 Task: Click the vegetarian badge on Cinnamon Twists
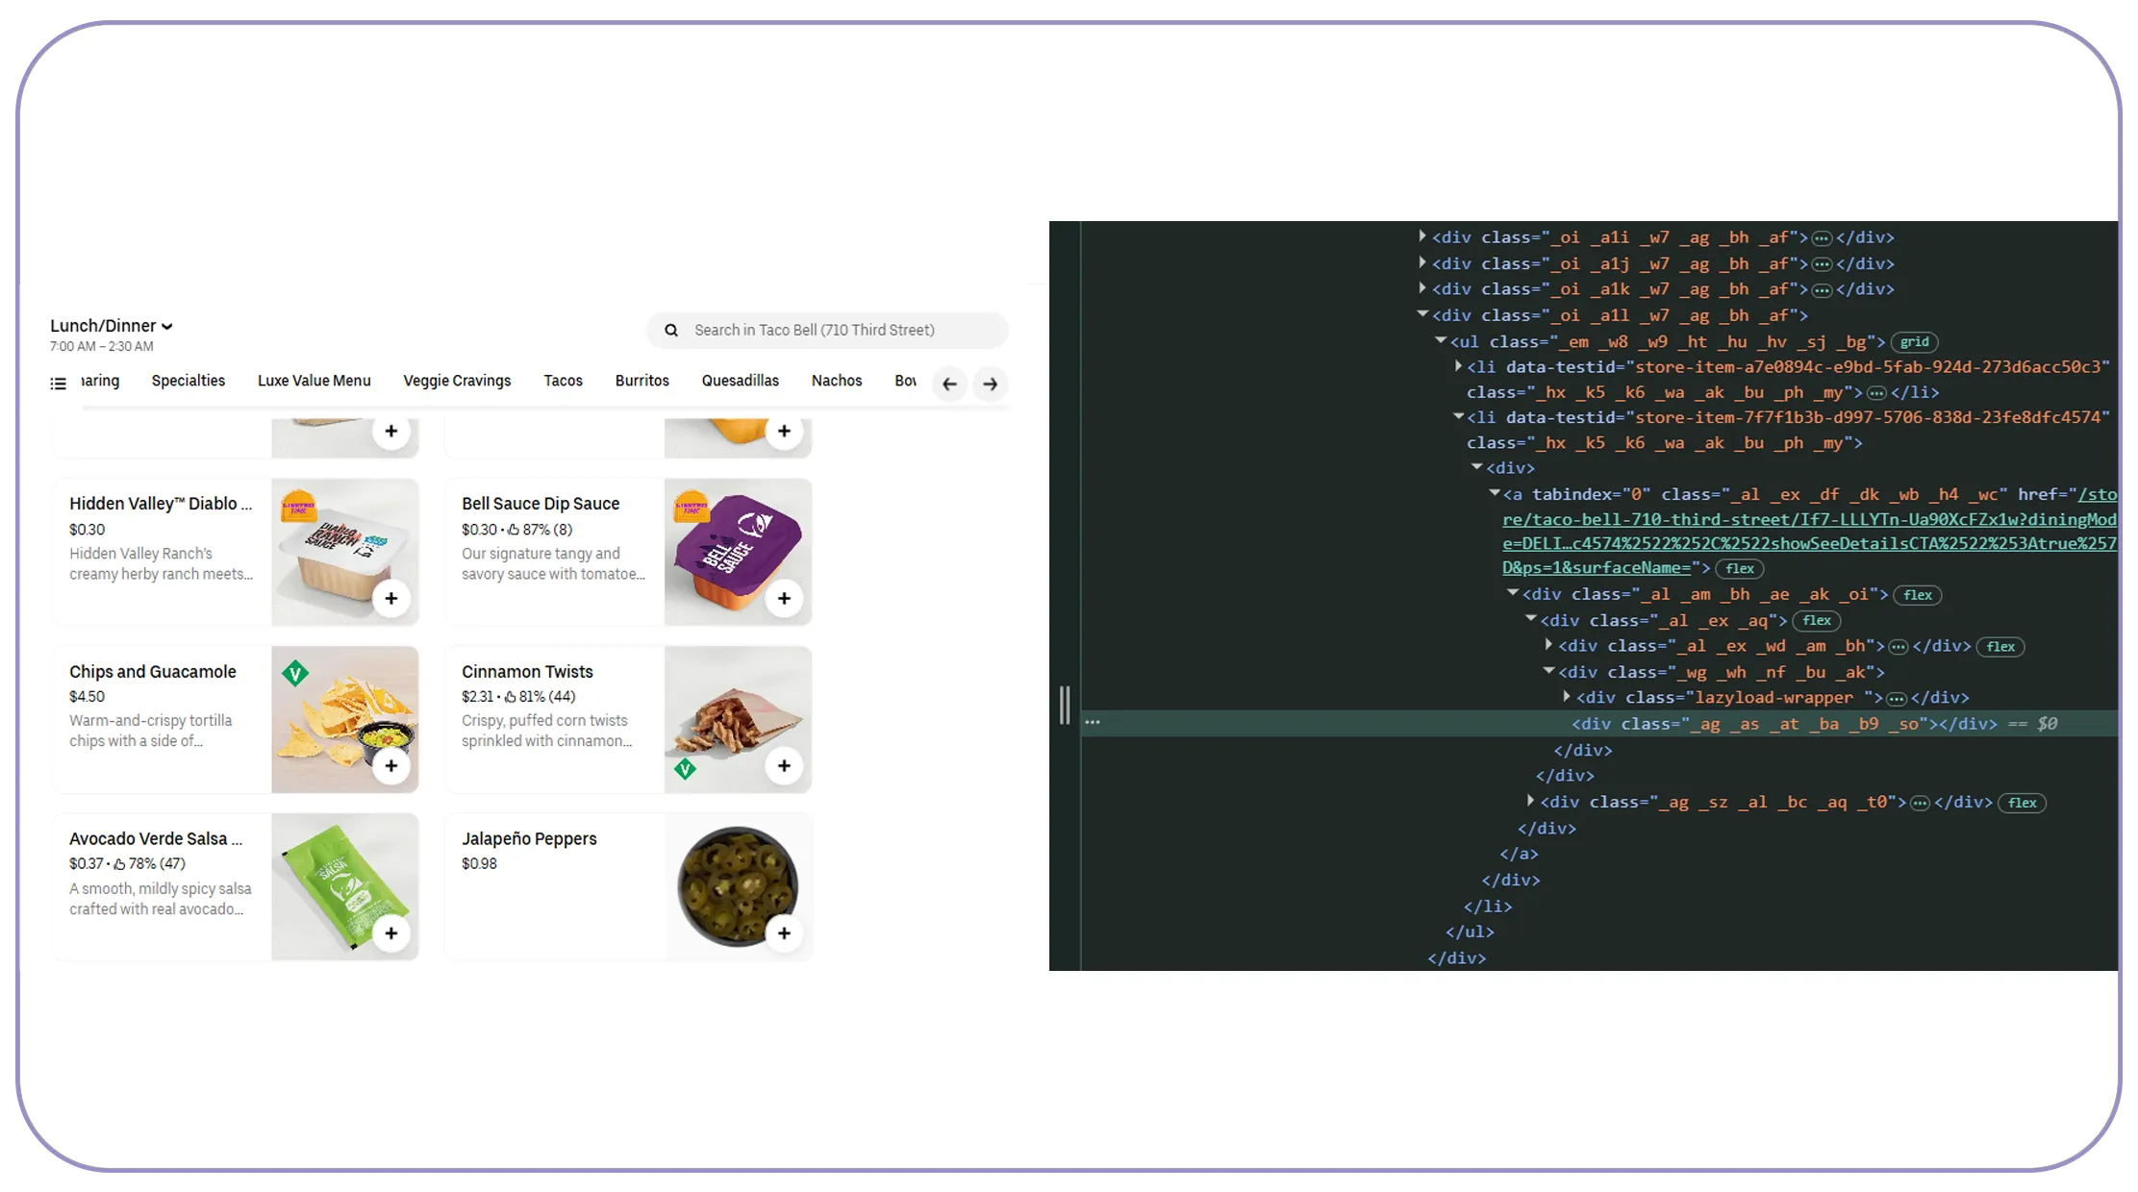685,769
